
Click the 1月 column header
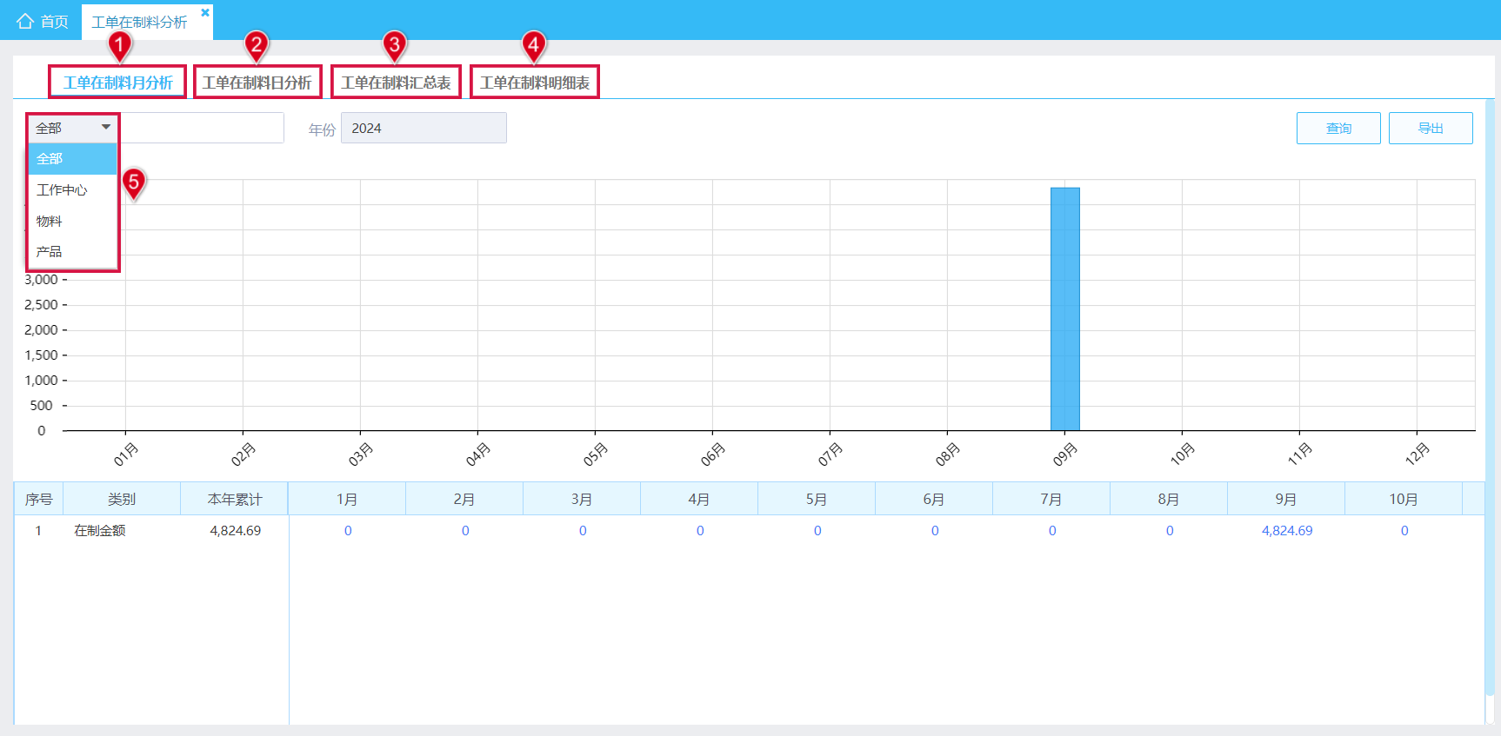point(347,499)
